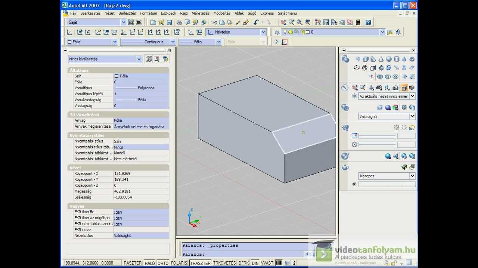This screenshot has height=268, width=478.
Task: Toggle TRKÖVETÉS tracking button in the status bar
Action: [224, 263]
